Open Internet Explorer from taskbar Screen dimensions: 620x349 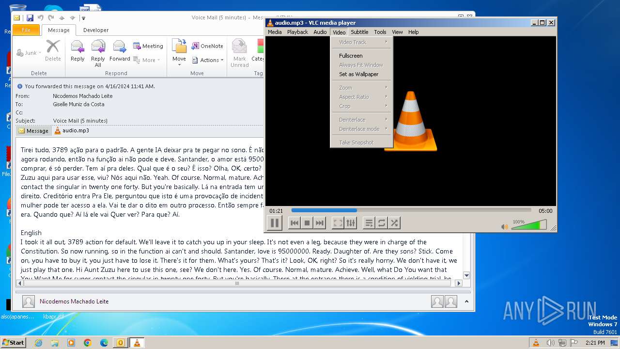38,343
